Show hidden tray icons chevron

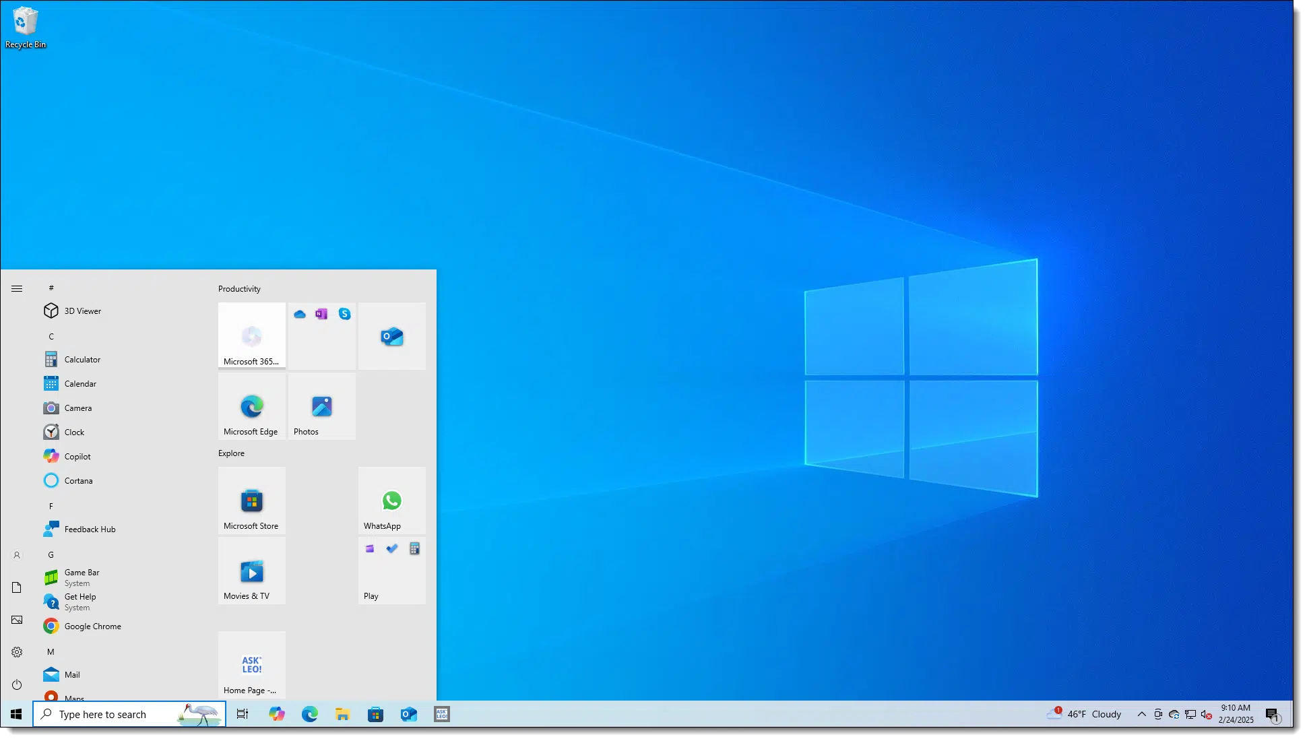1141,714
